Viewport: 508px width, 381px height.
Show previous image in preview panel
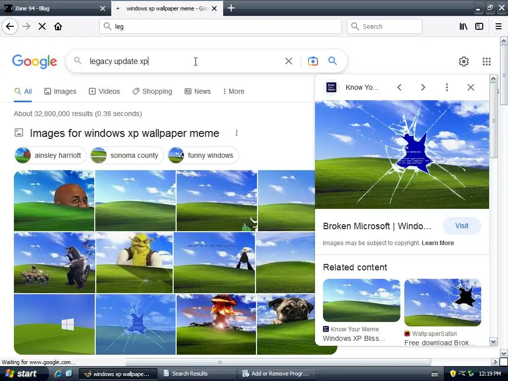[x=399, y=87]
